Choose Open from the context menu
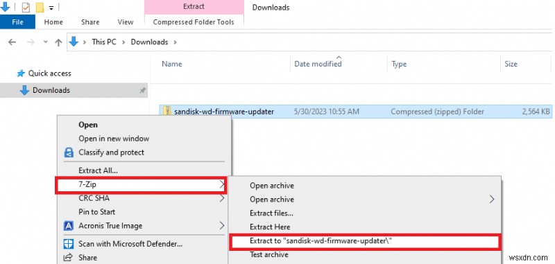 (88, 125)
